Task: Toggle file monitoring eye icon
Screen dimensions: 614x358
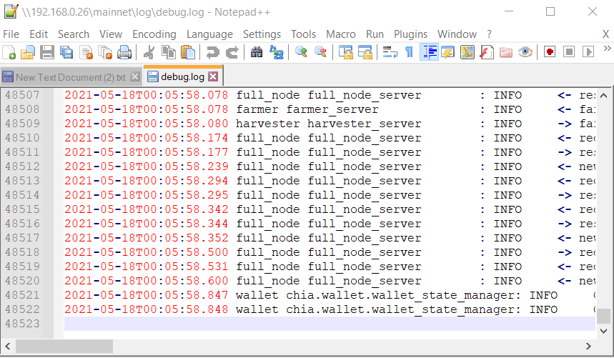Action: pos(525,51)
